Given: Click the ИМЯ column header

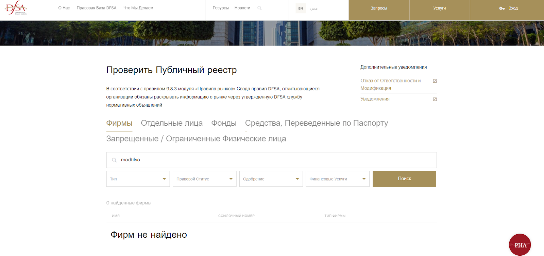Looking at the screenshot, I should 116,216.
